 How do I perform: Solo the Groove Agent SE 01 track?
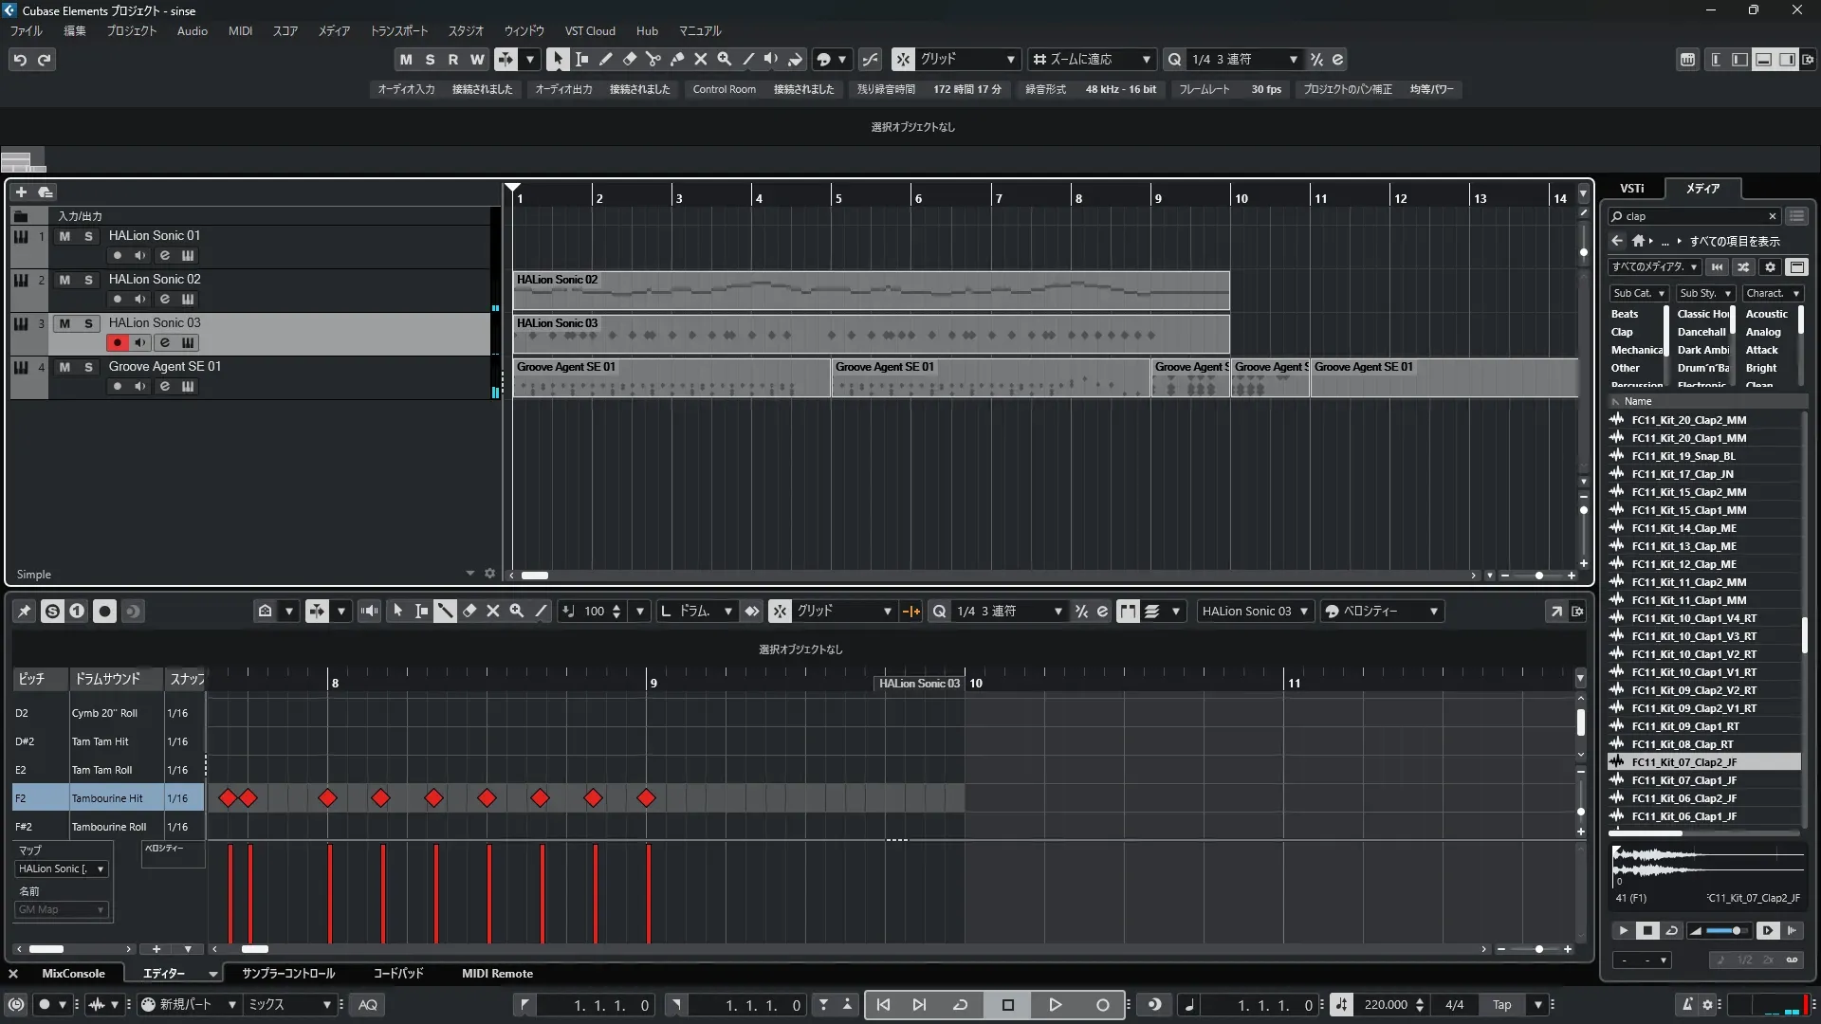pos(88,367)
